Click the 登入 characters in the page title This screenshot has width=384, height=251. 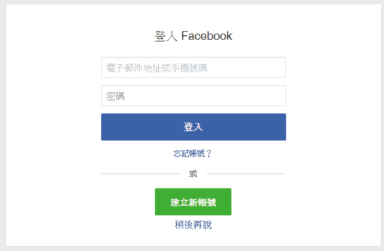click(166, 37)
